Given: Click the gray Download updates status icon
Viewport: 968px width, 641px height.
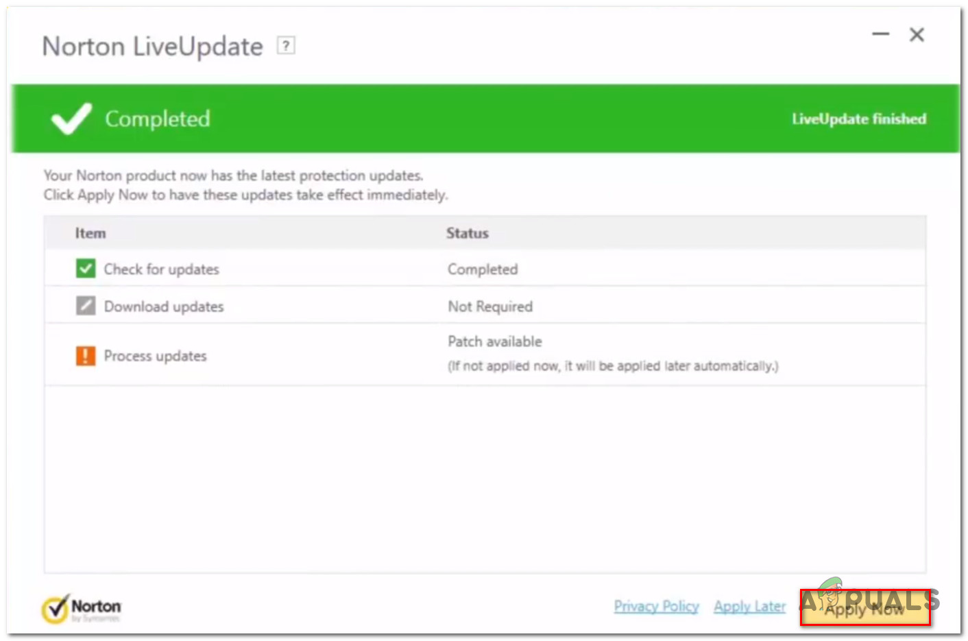Looking at the screenshot, I should click(x=86, y=306).
